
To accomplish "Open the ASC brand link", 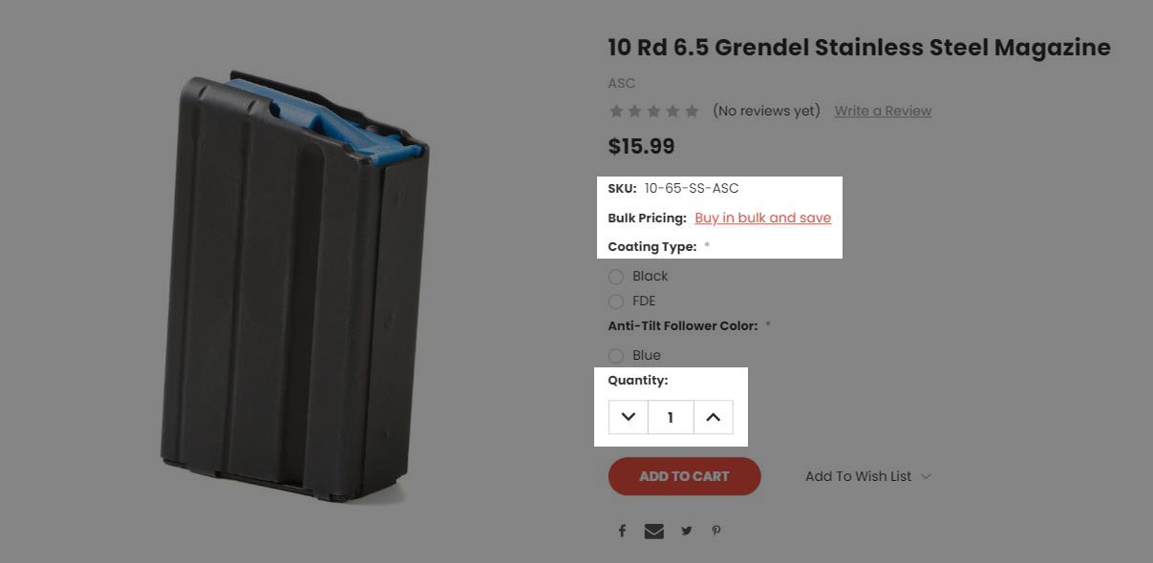I will (622, 83).
